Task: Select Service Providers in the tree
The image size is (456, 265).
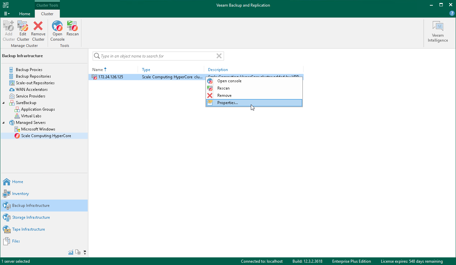Action: [x=30, y=96]
